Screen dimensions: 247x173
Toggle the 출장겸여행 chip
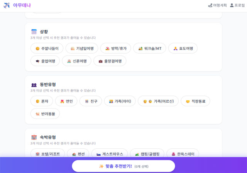point(110,61)
